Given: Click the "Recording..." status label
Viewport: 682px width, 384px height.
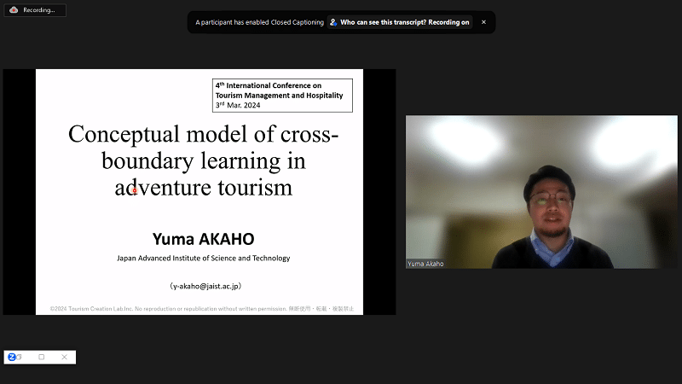Looking at the screenshot, I should (40, 10).
